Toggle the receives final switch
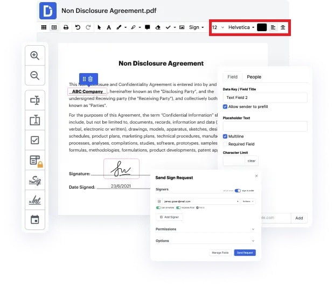The width and height of the screenshot is (334, 287). click(x=178, y=207)
